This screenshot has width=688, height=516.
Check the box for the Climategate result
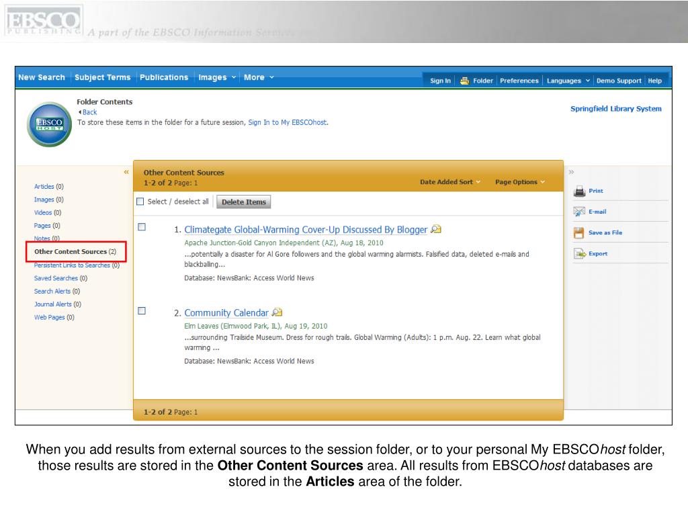[142, 227]
